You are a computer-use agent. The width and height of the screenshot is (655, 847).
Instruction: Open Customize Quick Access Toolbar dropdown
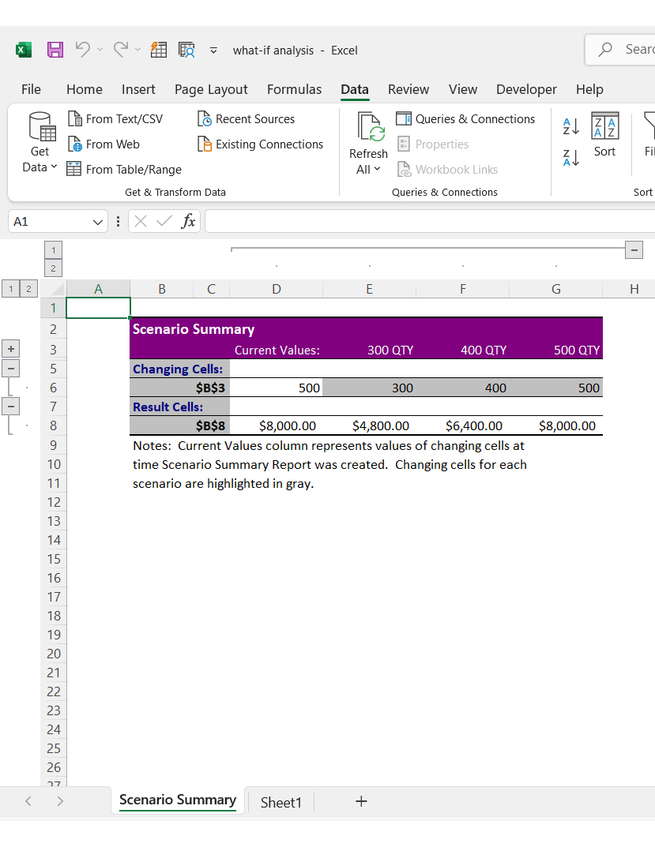(x=213, y=51)
